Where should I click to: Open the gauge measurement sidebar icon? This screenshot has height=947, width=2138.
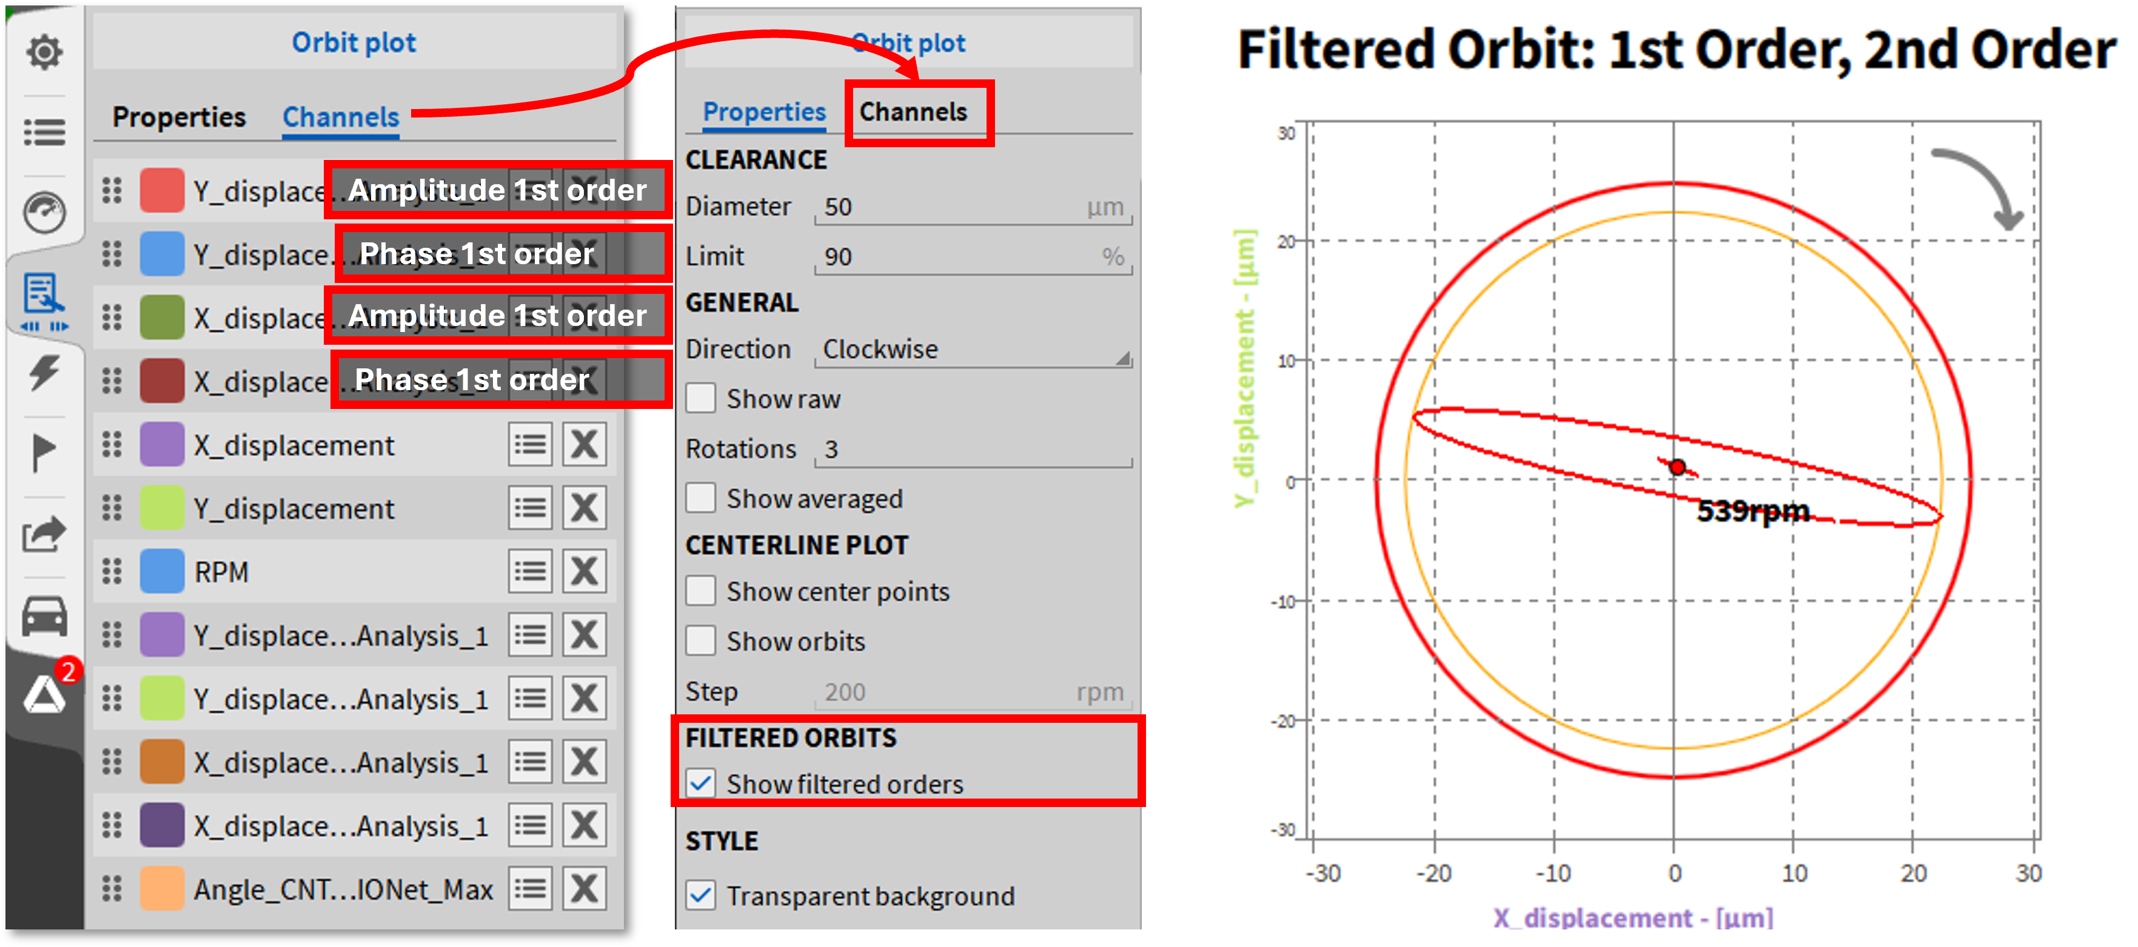[44, 212]
